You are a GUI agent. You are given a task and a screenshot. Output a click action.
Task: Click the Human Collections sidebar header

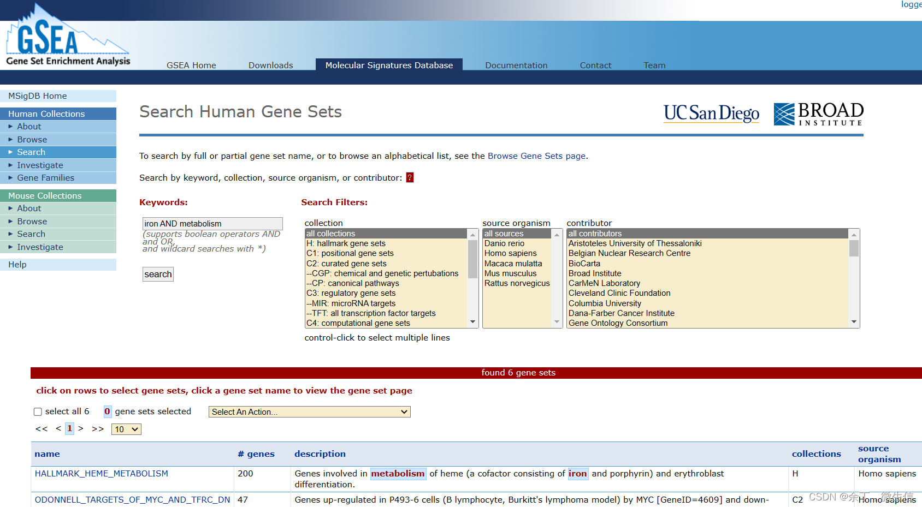pos(58,114)
